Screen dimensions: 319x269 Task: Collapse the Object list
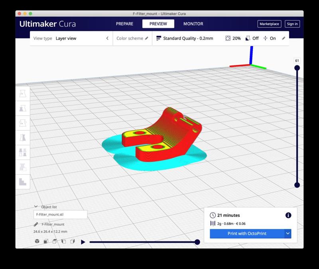click(x=36, y=207)
